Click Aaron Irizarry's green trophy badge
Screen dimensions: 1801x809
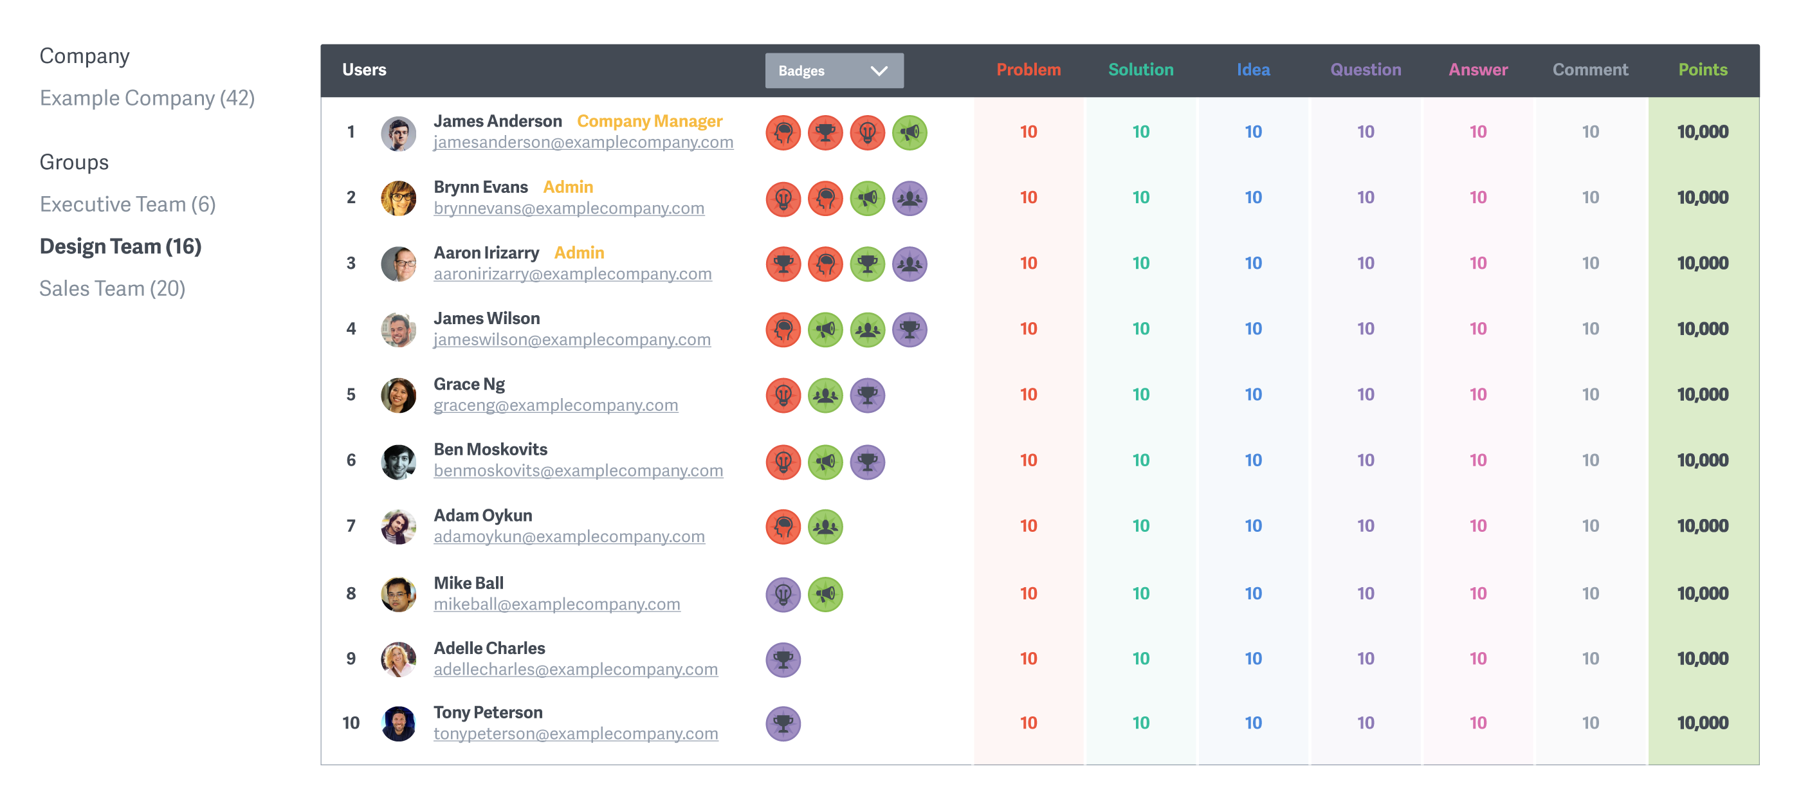point(867,264)
